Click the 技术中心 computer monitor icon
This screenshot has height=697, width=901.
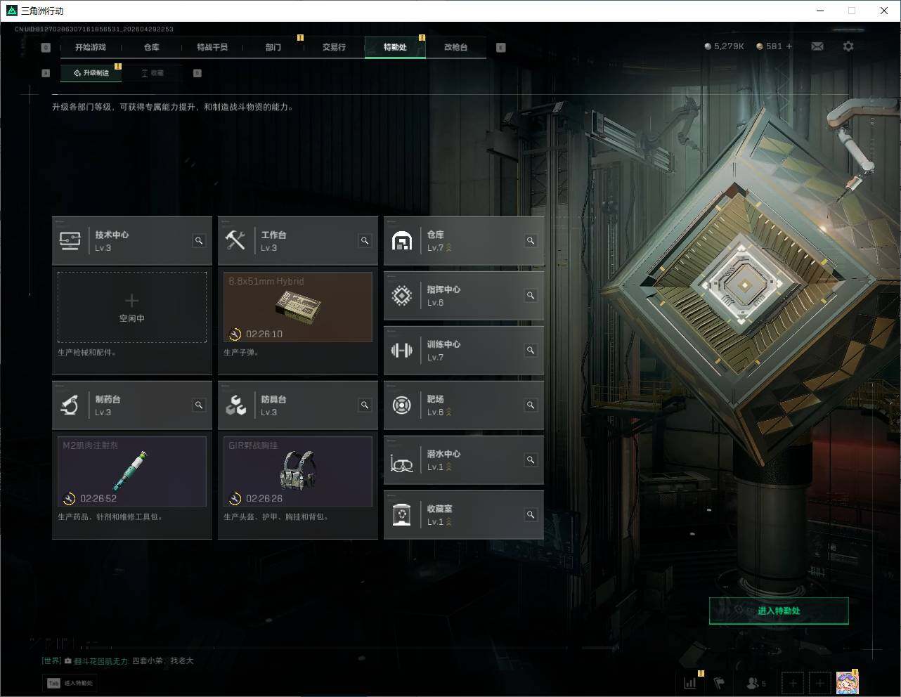coord(70,241)
